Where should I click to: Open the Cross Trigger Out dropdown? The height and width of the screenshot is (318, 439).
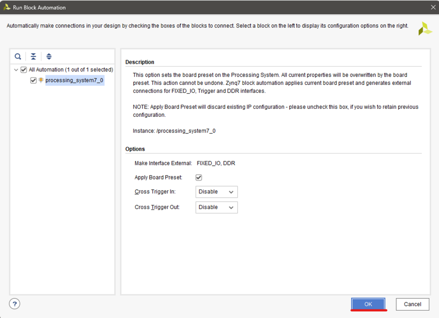pyautogui.click(x=216, y=207)
